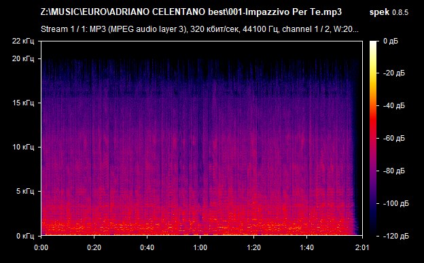Click the -120 дБ level label
Screen dimensions: 424x263
396,236
